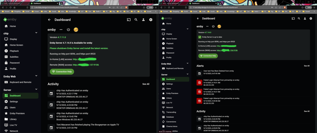Click See All beside Activity in right window
This screenshot has width=317, height=133.
(307, 111)
